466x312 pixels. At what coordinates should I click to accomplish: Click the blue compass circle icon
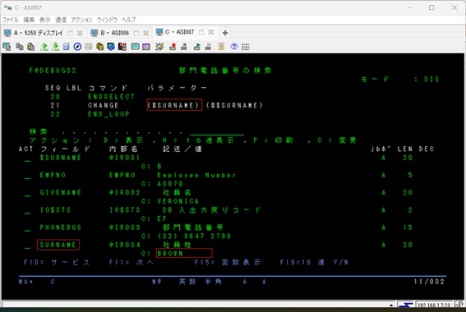click(x=77, y=47)
